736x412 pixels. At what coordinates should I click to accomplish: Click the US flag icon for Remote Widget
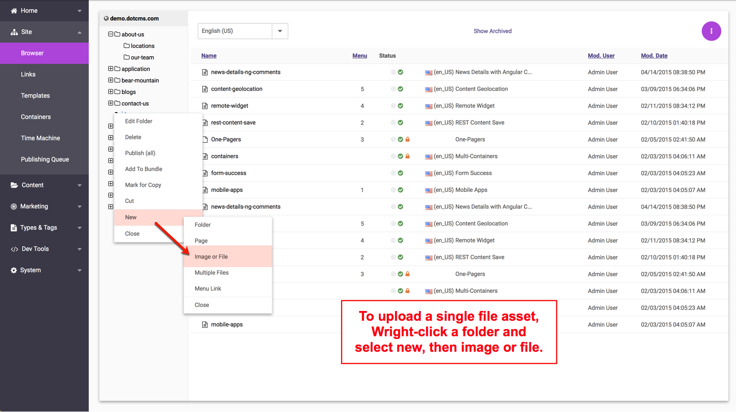429,106
